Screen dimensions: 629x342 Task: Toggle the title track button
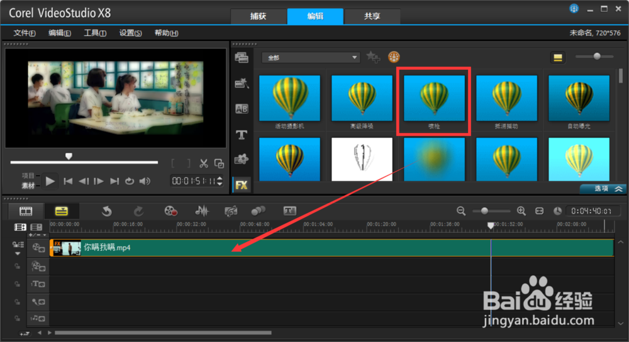tap(38, 284)
